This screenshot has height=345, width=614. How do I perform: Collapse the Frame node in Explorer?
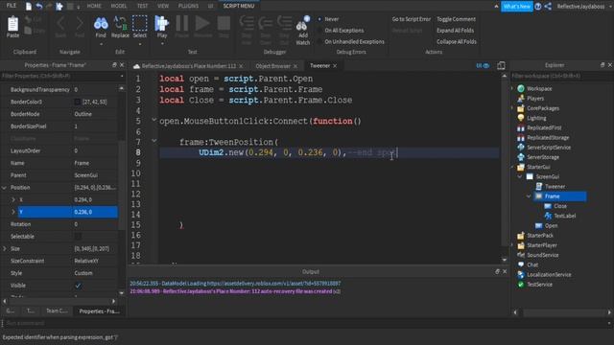(529, 196)
